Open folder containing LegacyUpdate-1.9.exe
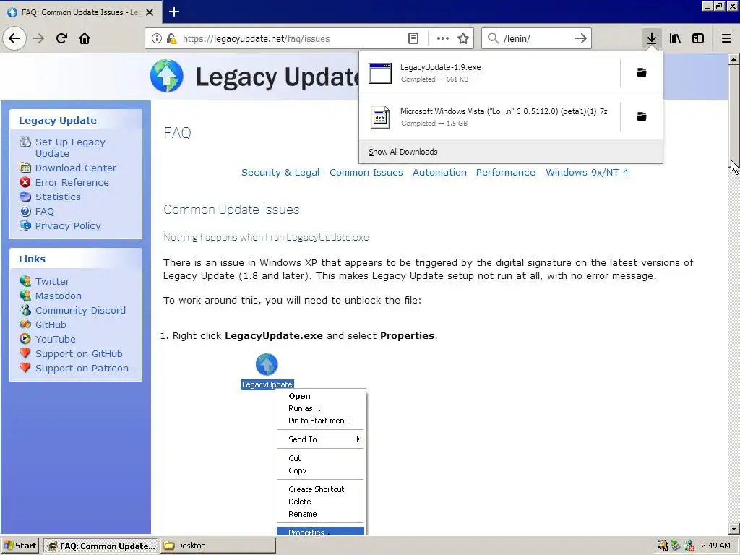 point(642,72)
